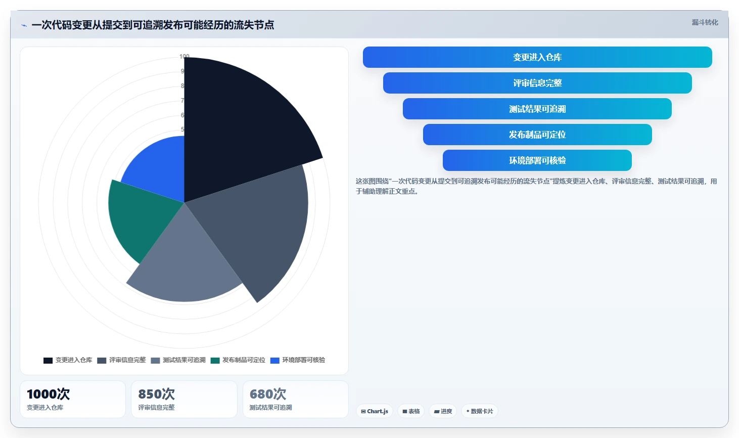Toggle 变更进入仓库 legend swatch
The height and width of the screenshot is (438, 739).
(x=48, y=361)
